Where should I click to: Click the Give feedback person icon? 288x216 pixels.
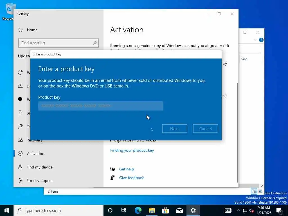click(x=112, y=178)
